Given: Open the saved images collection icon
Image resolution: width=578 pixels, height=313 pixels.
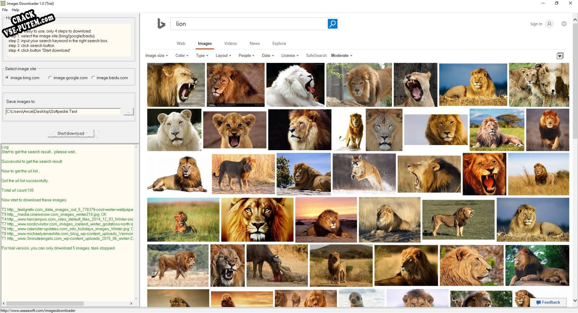Looking at the screenshot, I should point(560,56).
